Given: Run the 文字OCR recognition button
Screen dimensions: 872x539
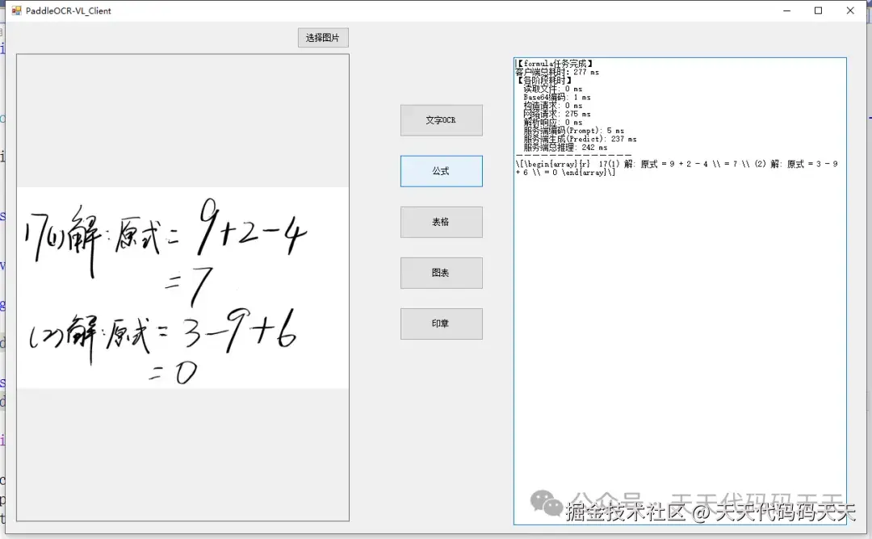Looking at the screenshot, I should click(x=442, y=120).
